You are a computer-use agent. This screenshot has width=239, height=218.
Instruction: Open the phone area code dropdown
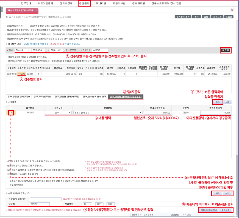pos(89,204)
